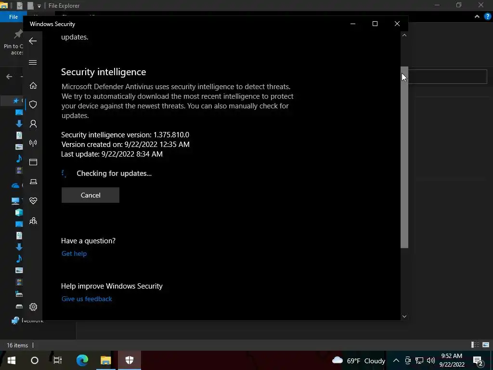493x370 pixels.
Task: Open the hamburger navigation menu in Windows Security
Action: coord(33,62)
